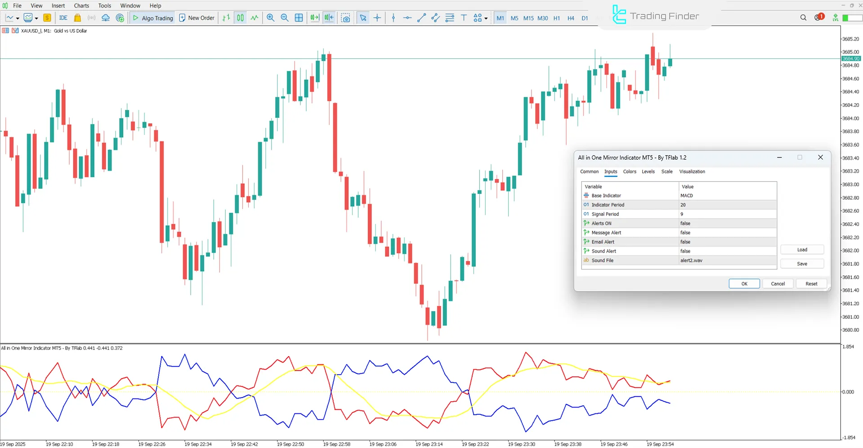Select the Crosshair tool
This screenshot has height=448, width=863.
(377, 18)
